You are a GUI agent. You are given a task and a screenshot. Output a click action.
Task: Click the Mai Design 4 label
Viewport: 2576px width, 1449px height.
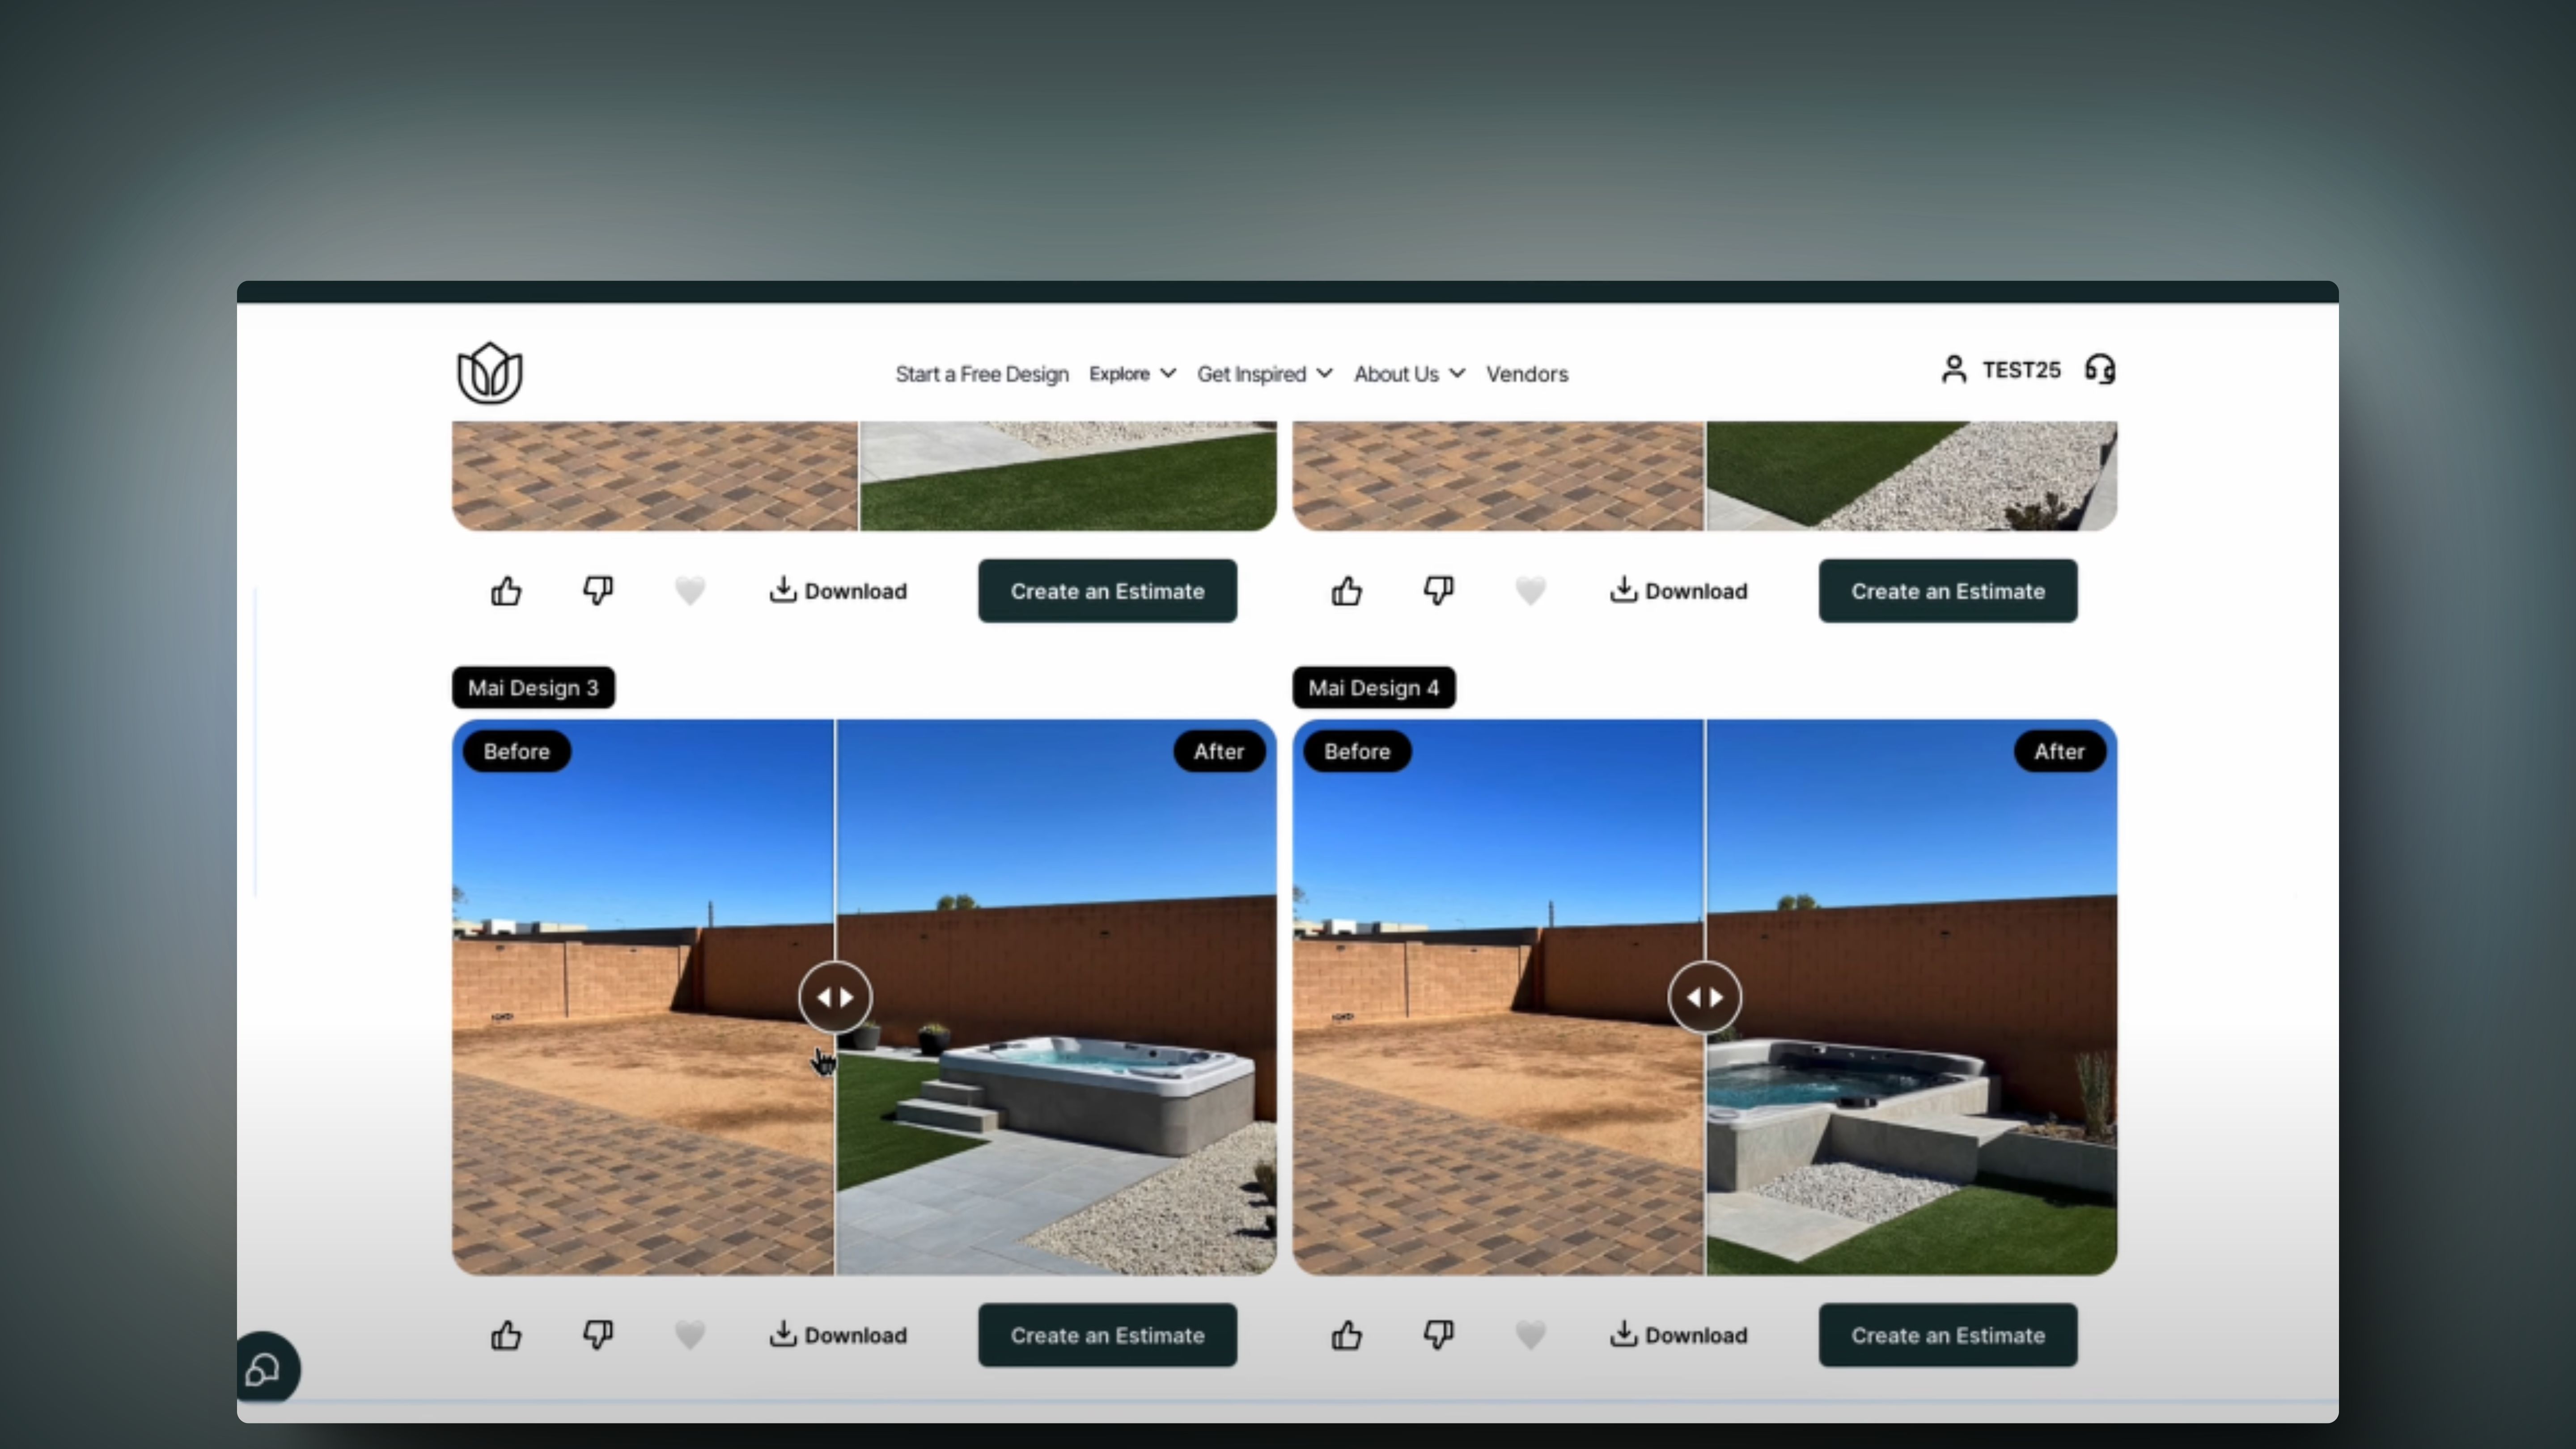[x=1374, y=688]
